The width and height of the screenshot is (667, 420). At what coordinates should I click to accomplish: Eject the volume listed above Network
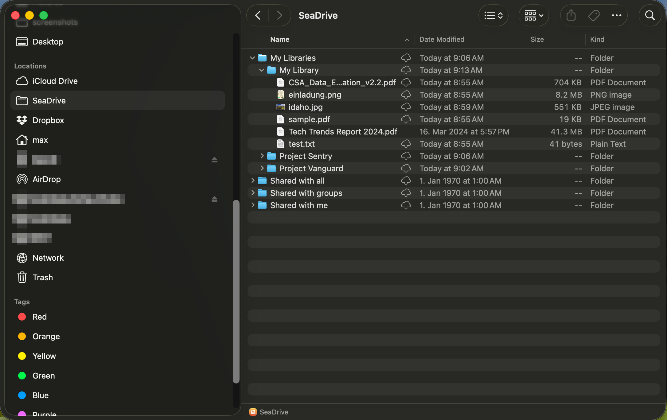(214, 199)
